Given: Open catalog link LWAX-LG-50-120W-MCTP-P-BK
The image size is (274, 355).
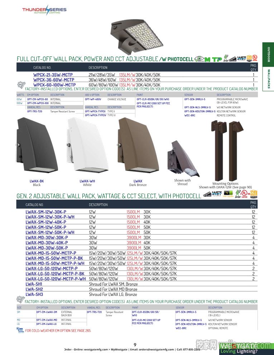Looking at the screenshot, I should pos(55,274).
